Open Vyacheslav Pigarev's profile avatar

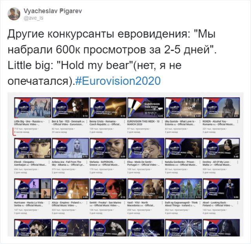(14, 14)
